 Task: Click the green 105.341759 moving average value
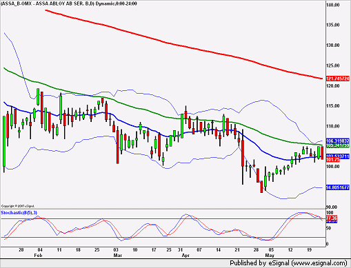(x=338, y=145)
